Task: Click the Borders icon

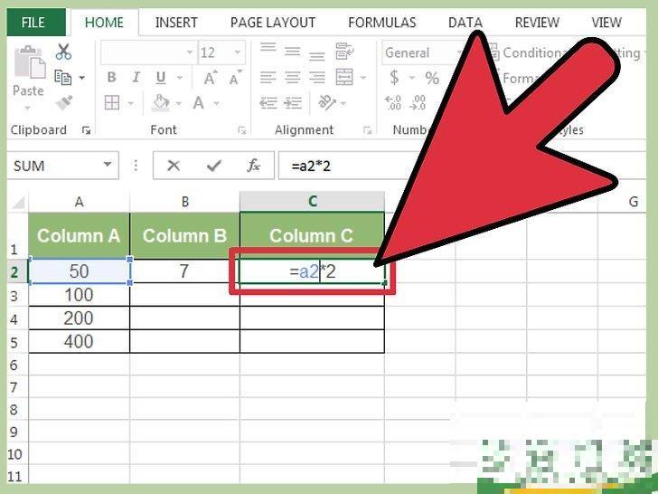Action: (112, 102)
